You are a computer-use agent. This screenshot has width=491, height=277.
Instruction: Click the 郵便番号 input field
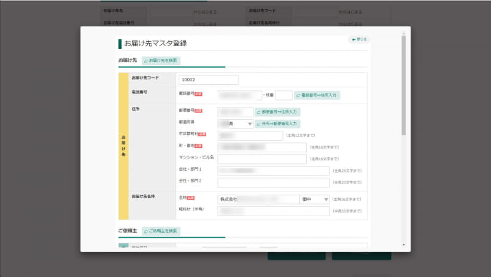(235, 112)
